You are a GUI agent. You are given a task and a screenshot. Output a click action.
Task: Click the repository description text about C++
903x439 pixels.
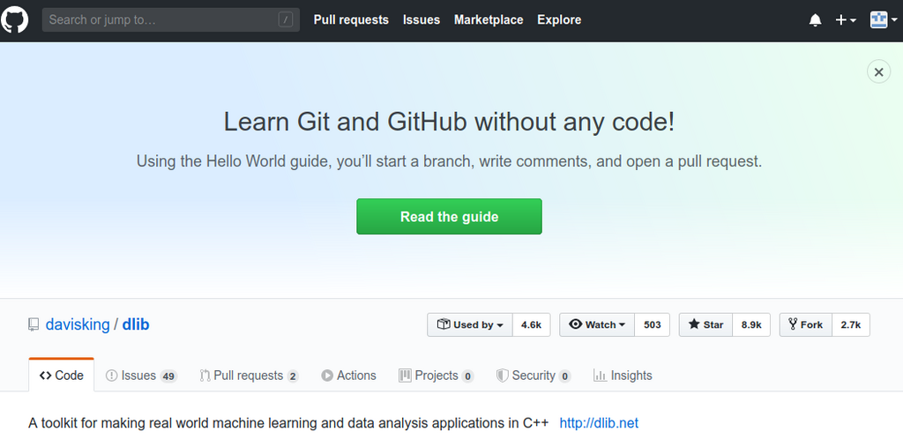click(288, 423)
